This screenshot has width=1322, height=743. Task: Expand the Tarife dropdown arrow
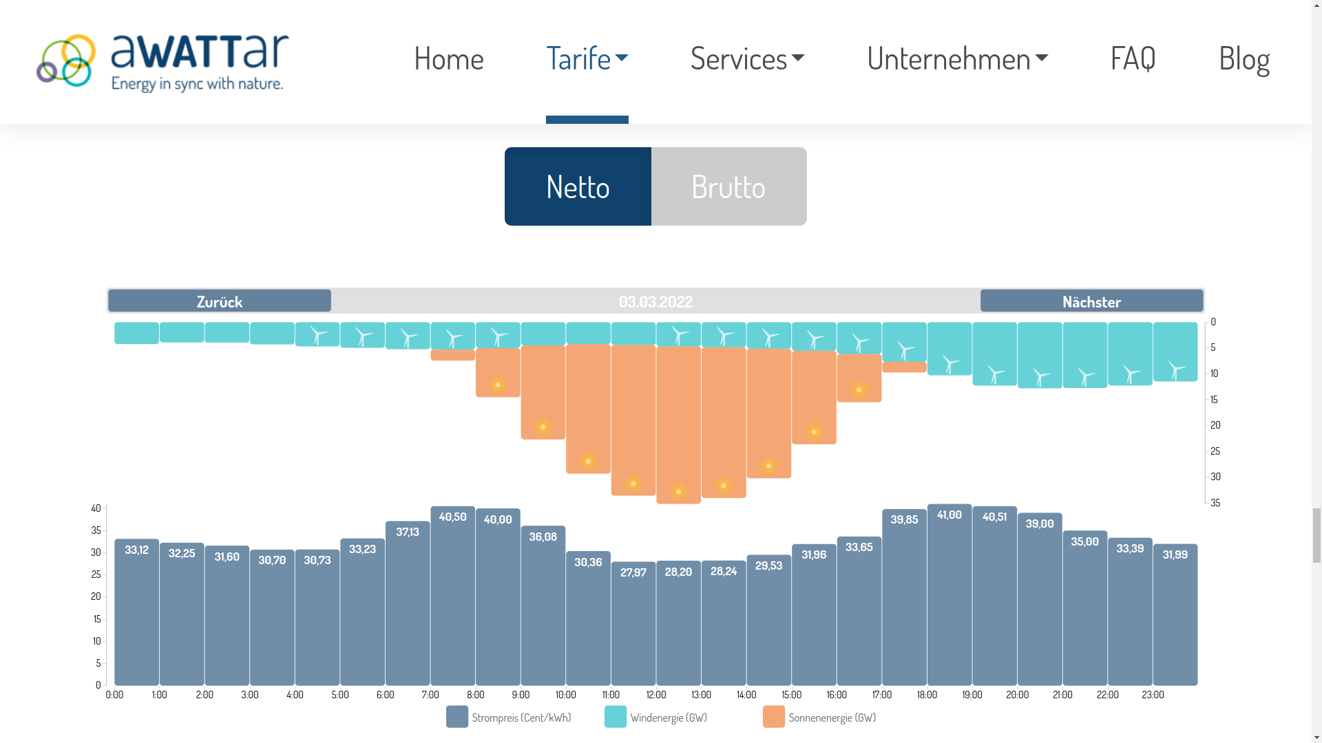622,58
